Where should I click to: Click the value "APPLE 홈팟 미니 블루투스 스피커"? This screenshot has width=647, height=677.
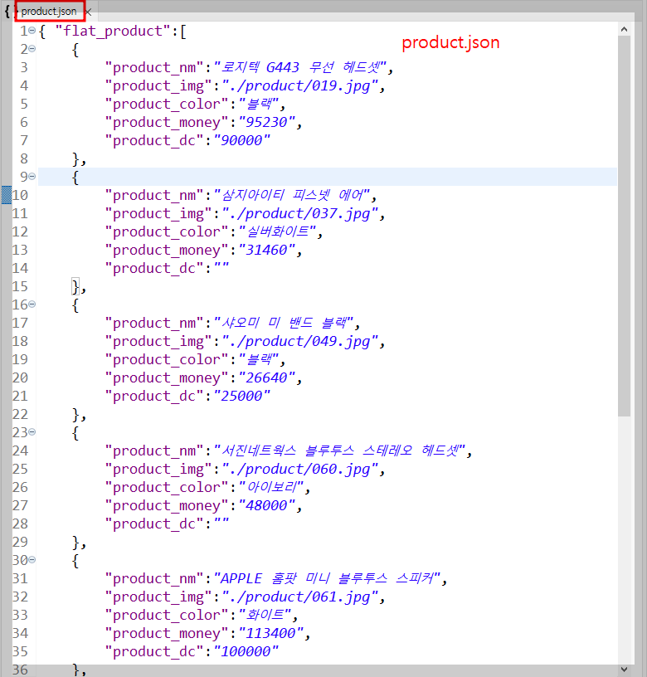327,578
